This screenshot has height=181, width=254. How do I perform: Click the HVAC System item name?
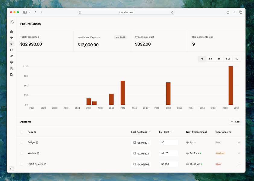click(x=35, y=164)
